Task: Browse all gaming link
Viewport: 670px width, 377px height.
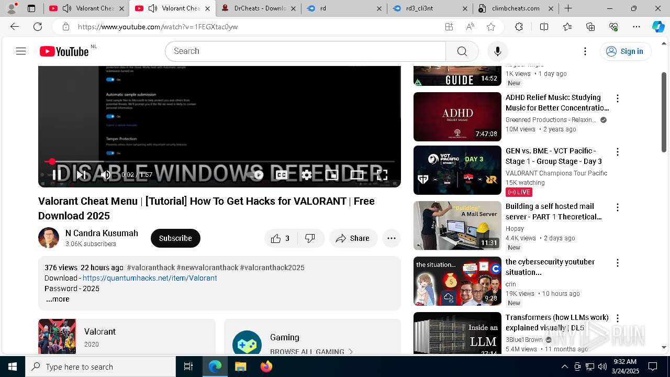Action: coord(311,351)
